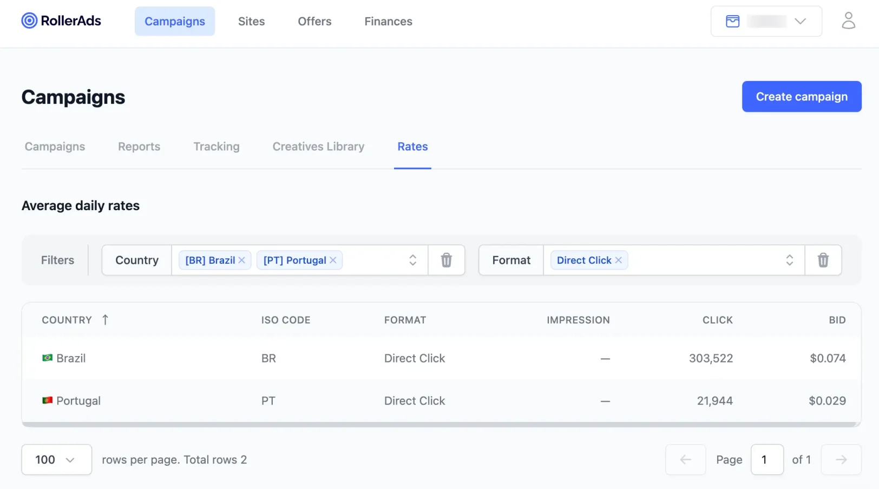Expand the account balance dropdown chevron

(x=800, y=21)
